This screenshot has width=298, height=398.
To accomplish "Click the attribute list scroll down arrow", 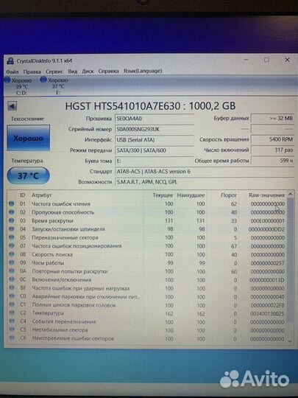I will 291,341.
